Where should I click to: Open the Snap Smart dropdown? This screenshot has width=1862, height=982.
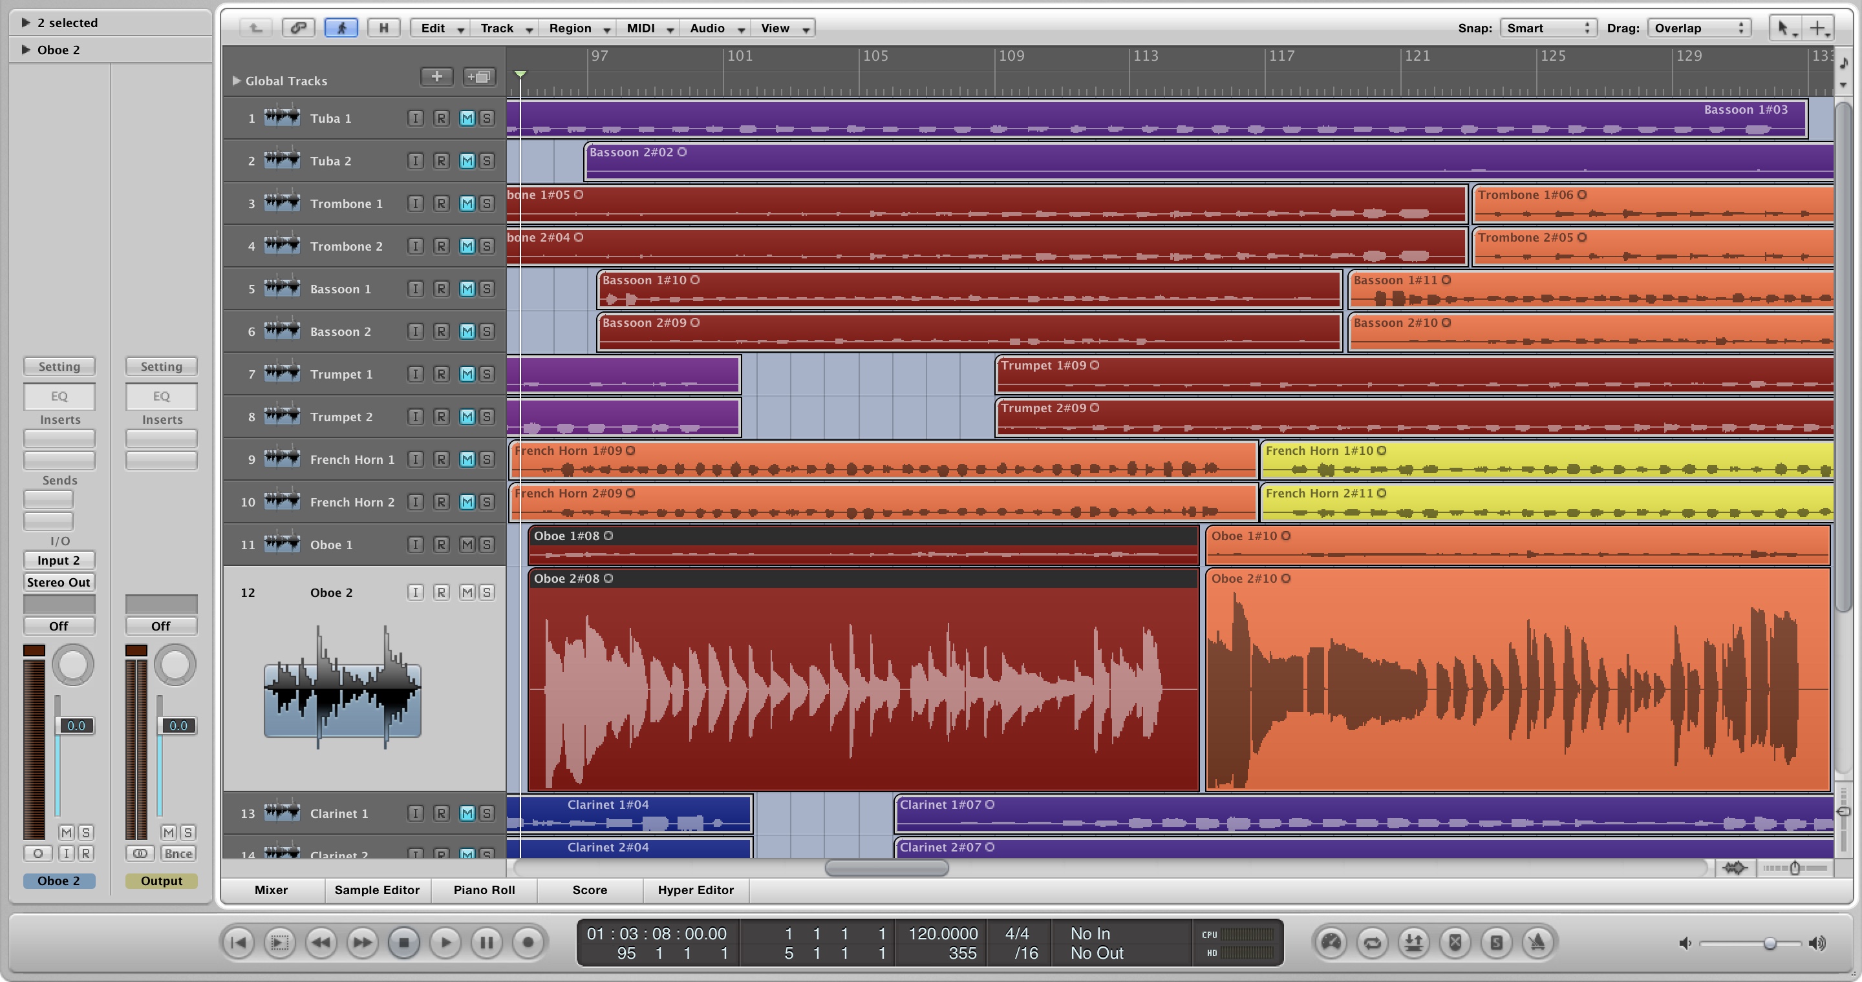1548,28
